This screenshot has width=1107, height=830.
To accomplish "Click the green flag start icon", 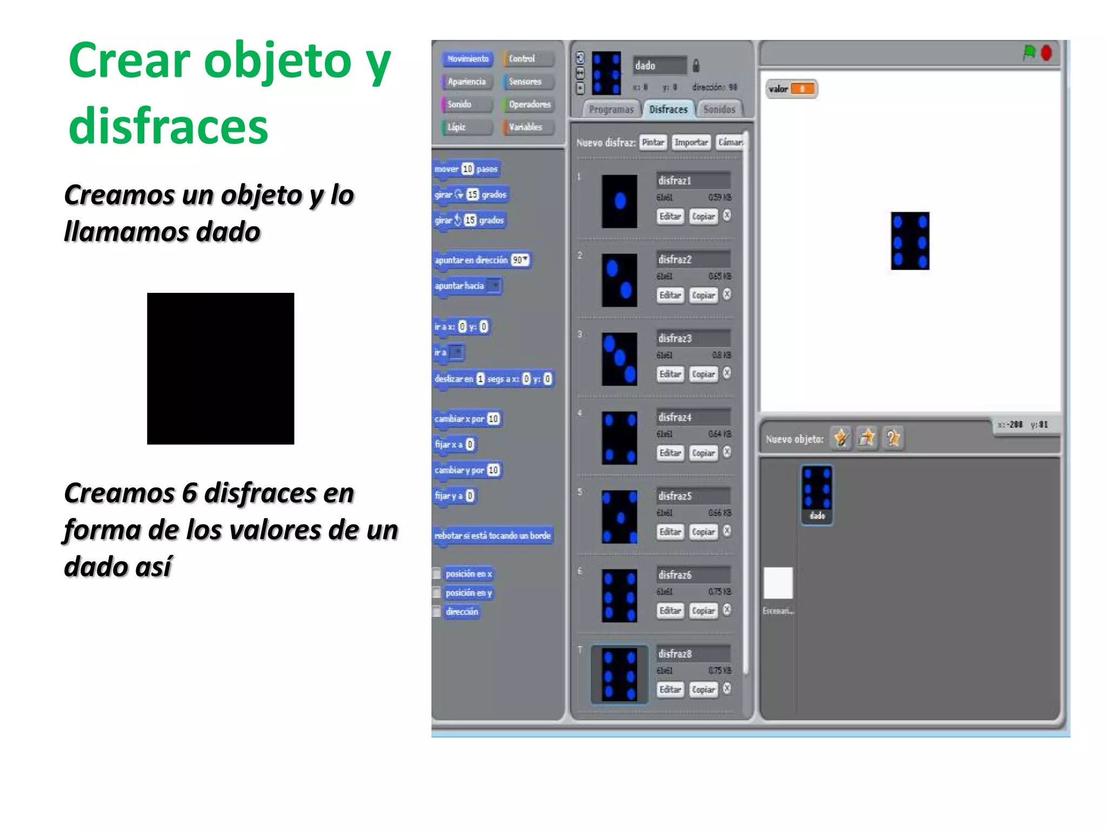I will [x=1029, y=52].
